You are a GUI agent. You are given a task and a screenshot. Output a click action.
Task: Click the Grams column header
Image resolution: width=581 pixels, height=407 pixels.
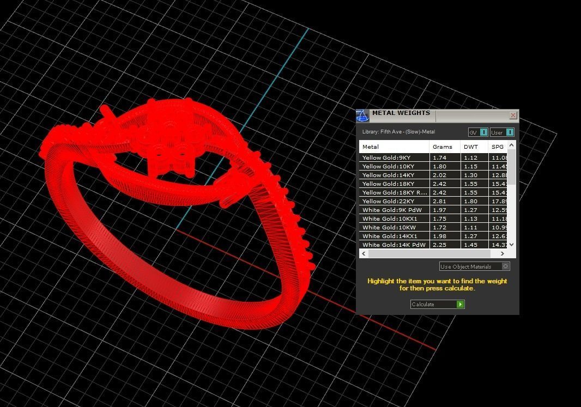coord(445,147)
